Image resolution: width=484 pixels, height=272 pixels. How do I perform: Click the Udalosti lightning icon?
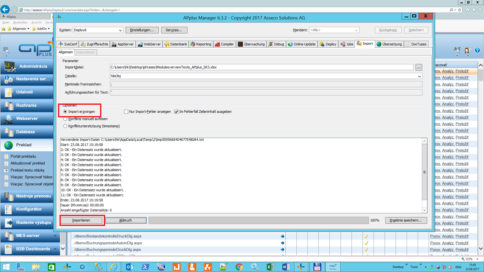(x=9, y=92)
